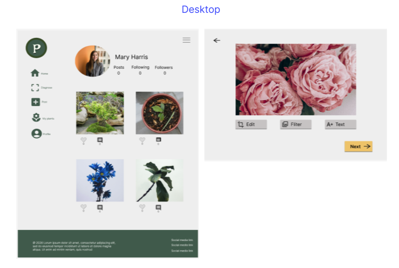
Task: Click the green P app logo
Action: (36, 48)
